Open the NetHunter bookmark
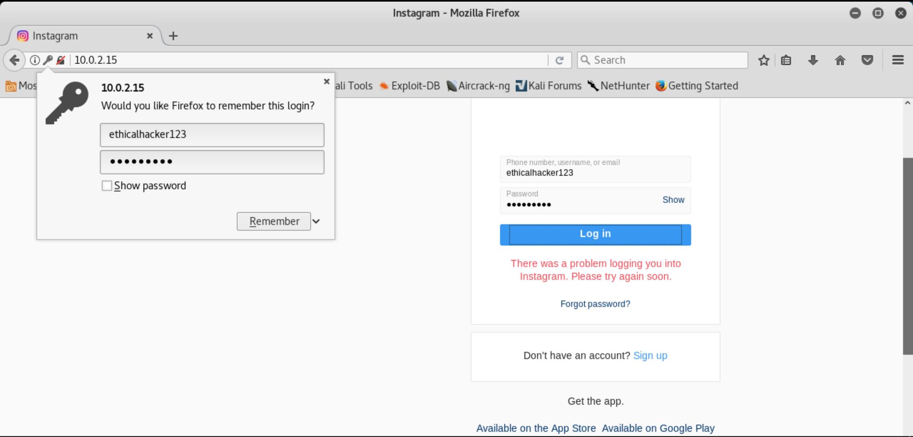Screen dimensions: 913x437 618,86
